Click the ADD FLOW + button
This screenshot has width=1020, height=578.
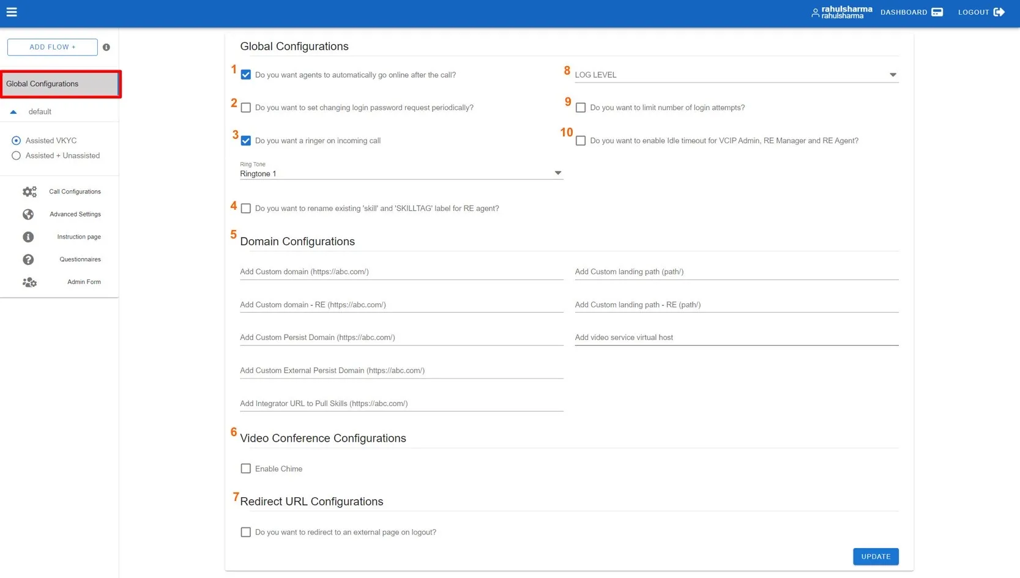tap(53, 47)
